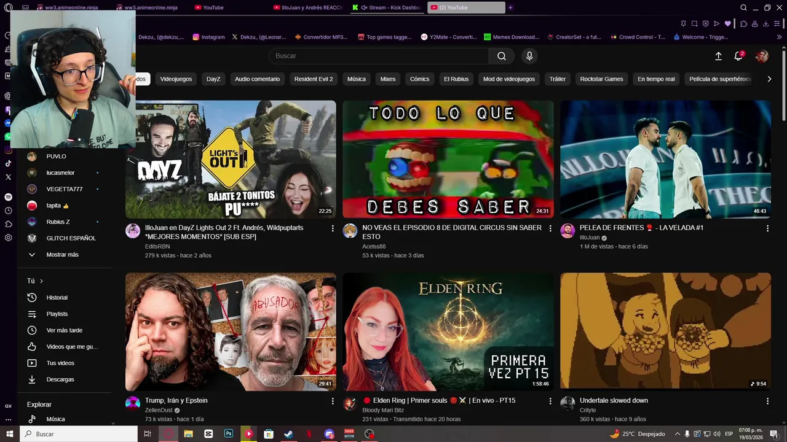This screenshot has width=787, height=442.
Task: Expand the Tú section chevron
Action: (41, 281)
